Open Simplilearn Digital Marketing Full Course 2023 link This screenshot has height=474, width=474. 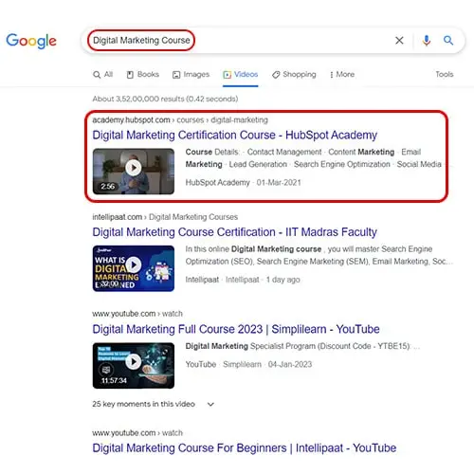coord(236,329)
